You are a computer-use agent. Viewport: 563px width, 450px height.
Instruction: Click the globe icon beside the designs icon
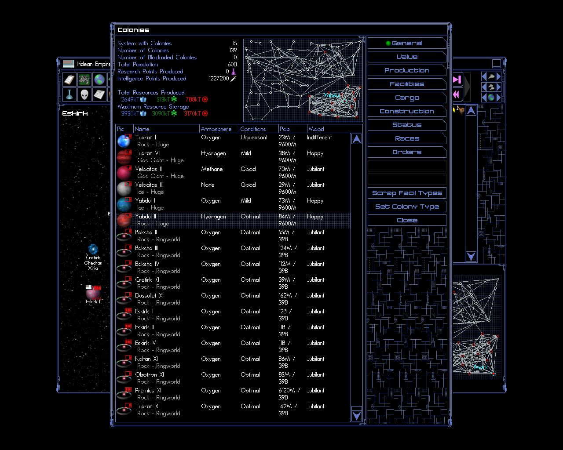[99, 80]
